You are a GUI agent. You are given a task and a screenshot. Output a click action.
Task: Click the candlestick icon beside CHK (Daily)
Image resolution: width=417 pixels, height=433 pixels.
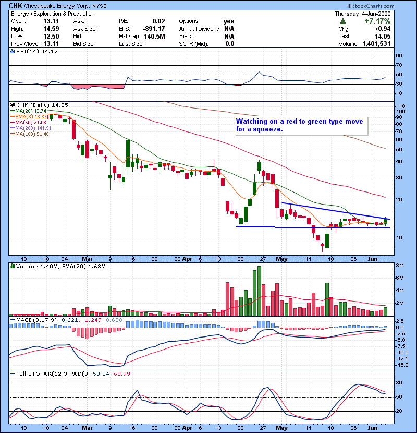coord(13,105)
